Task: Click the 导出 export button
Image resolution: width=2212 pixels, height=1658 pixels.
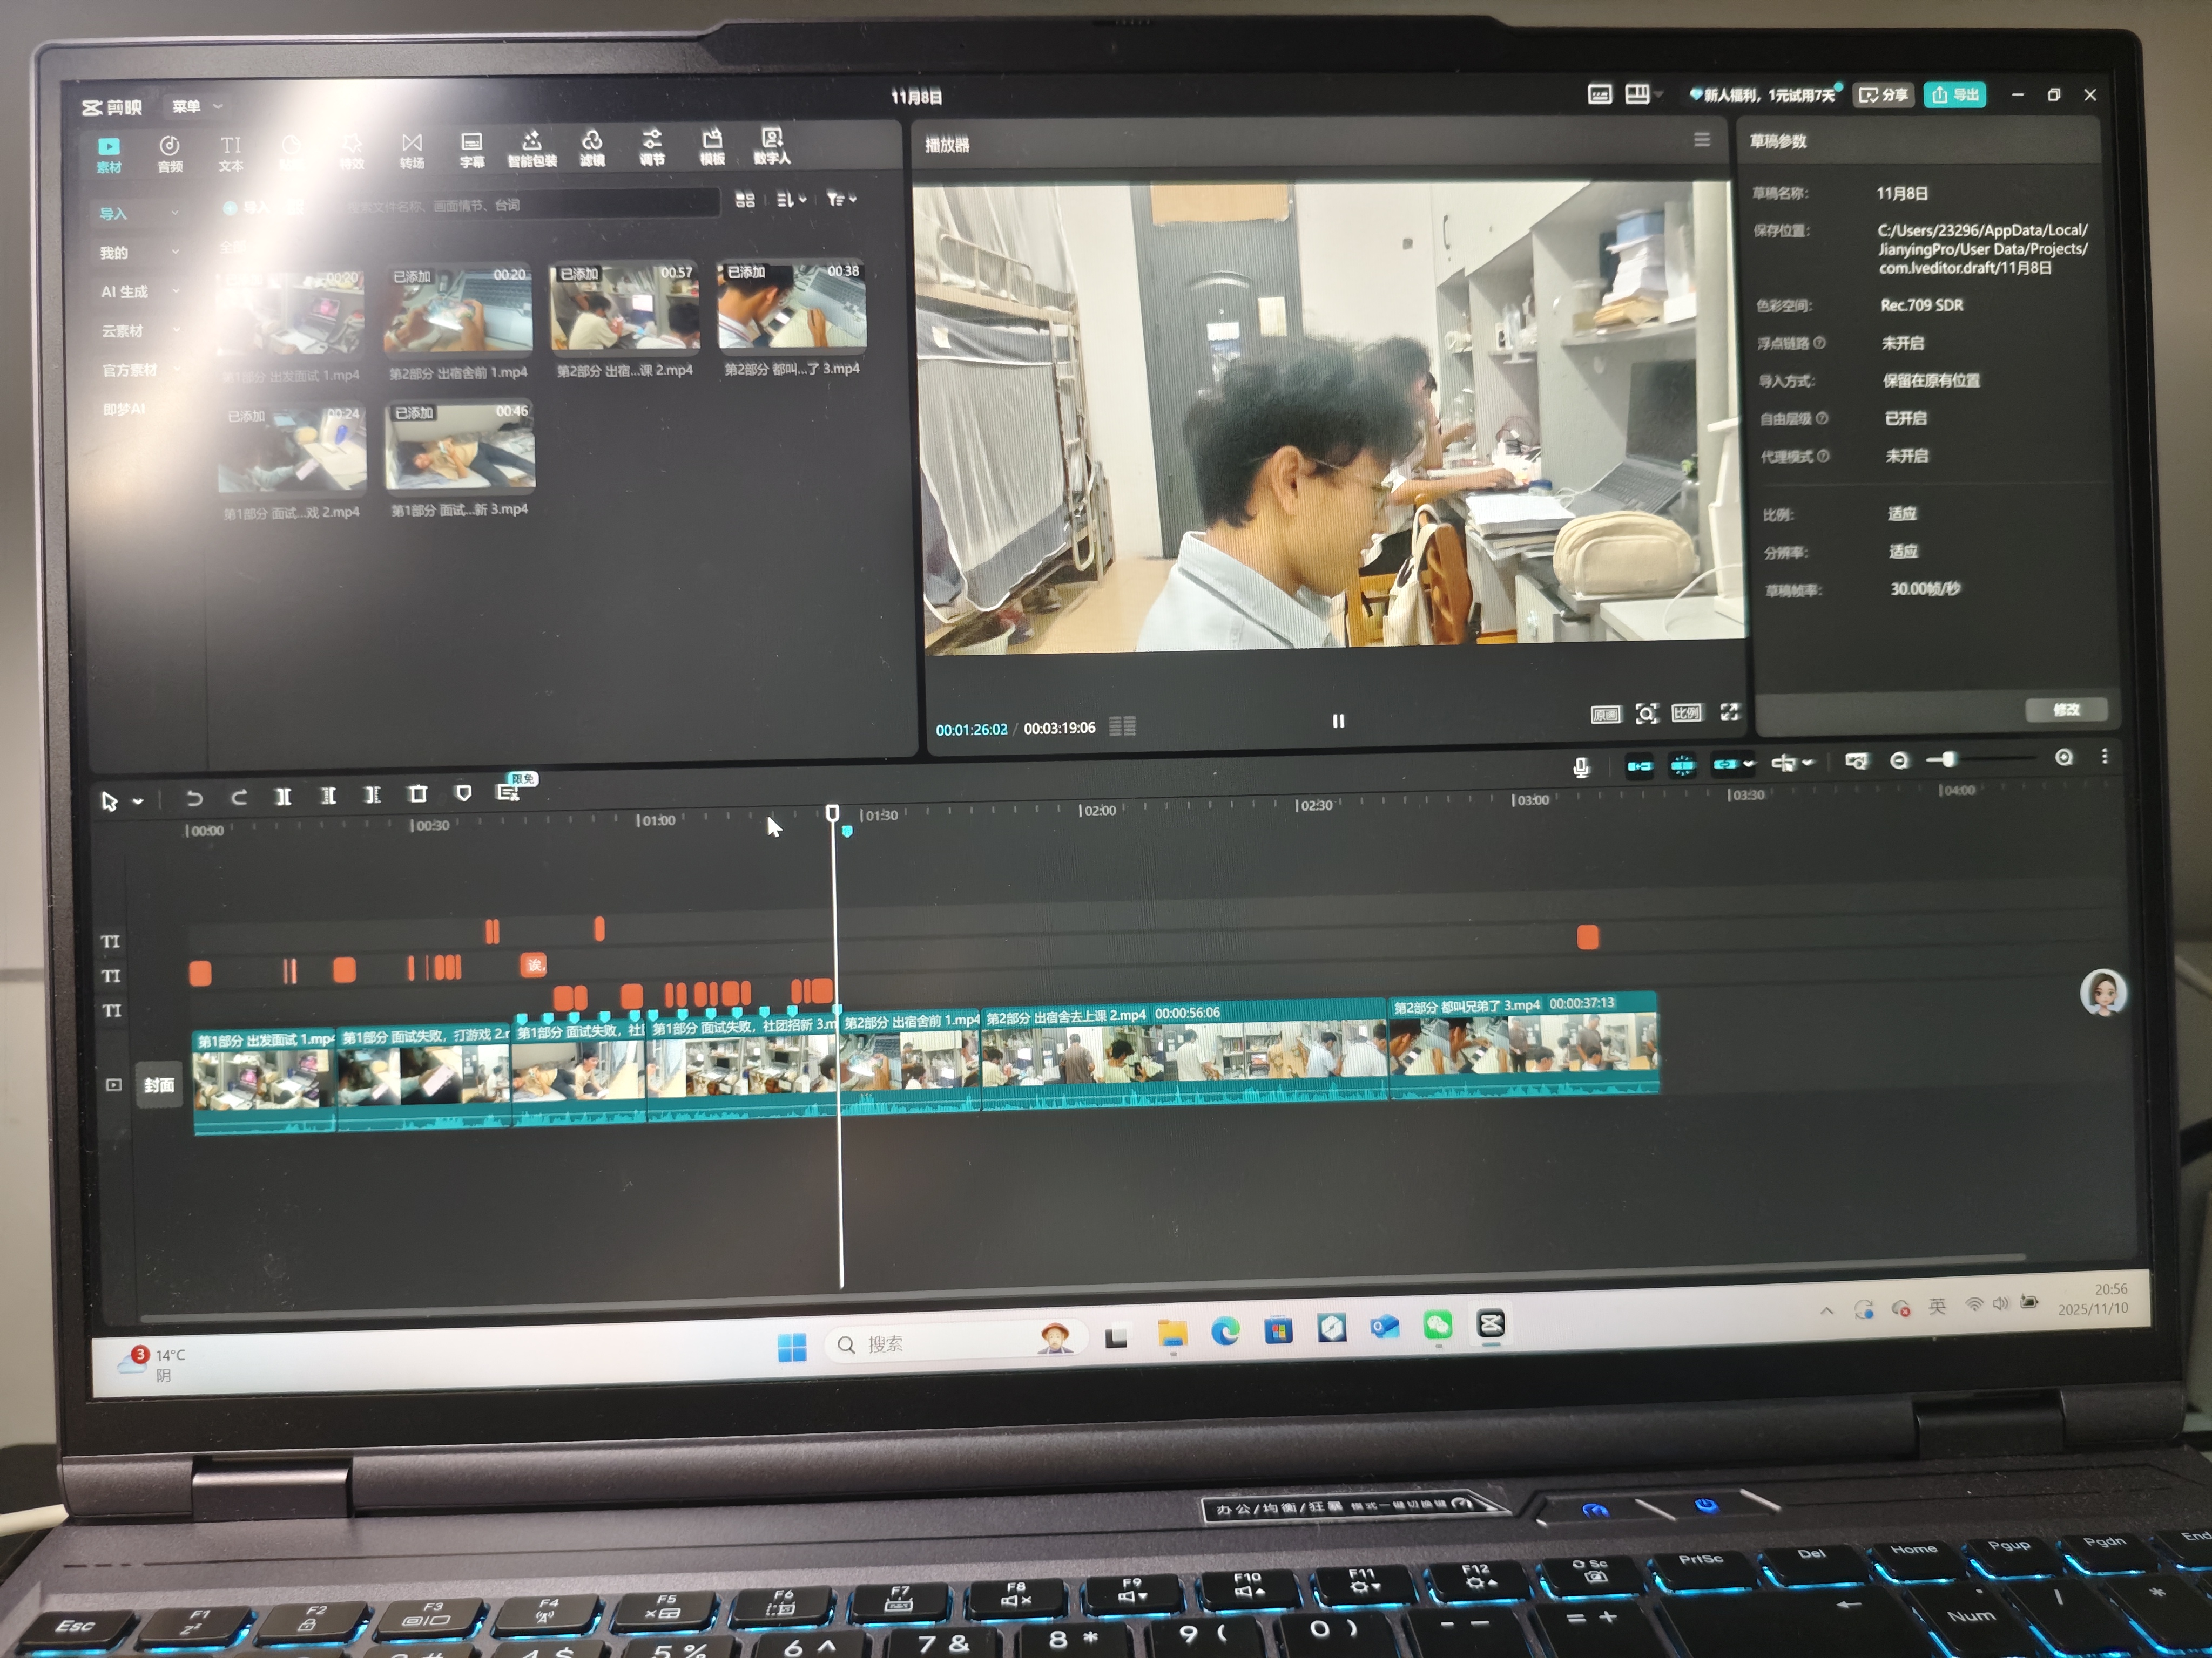Action: 1954,95
